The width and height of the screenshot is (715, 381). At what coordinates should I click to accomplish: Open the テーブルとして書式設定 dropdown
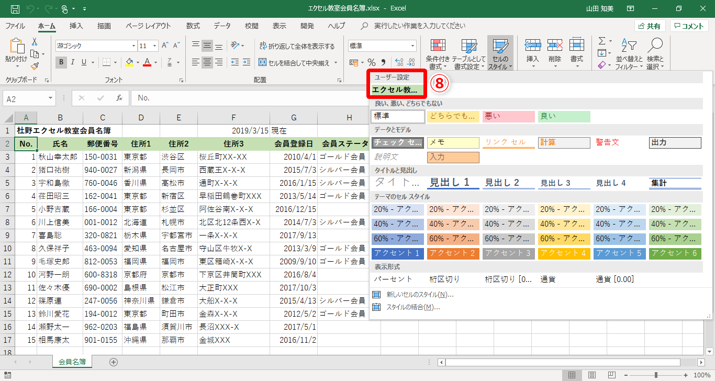tap(469, 54)
